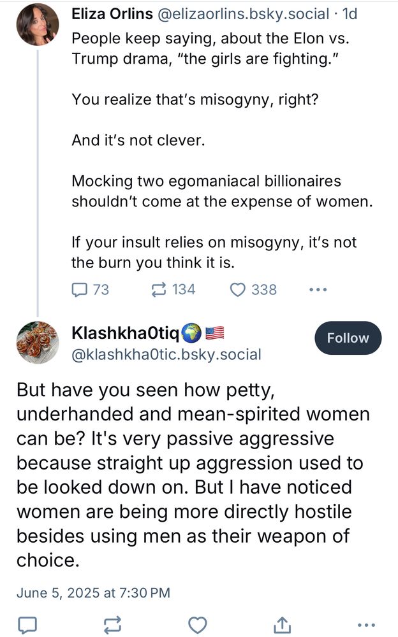Click the 338 likes count

(x=264, y=290)
